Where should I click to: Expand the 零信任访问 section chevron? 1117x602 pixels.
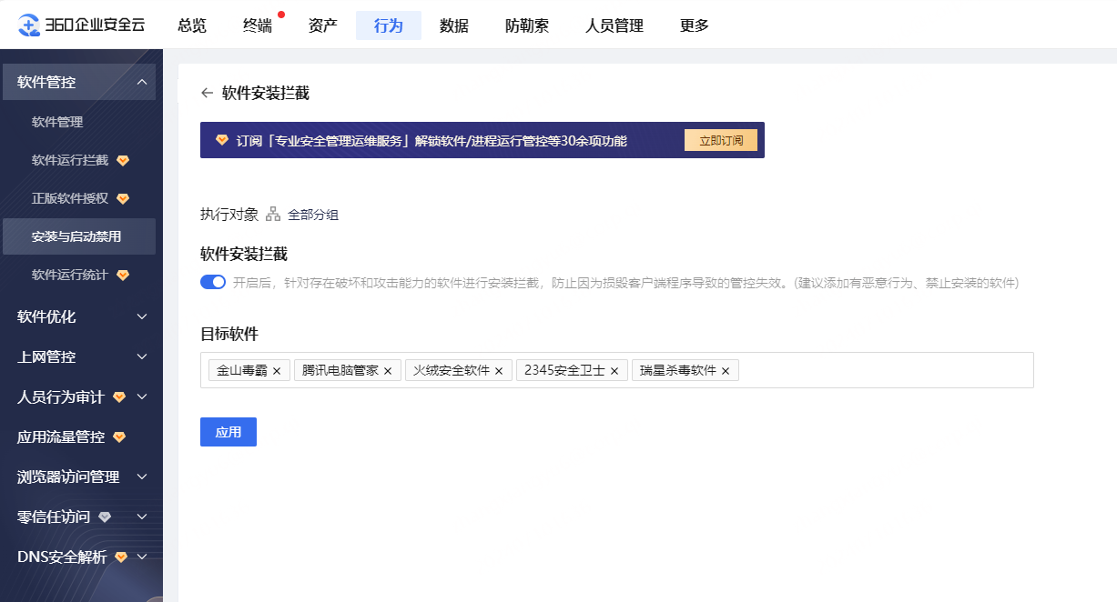[x=142, y=517]
